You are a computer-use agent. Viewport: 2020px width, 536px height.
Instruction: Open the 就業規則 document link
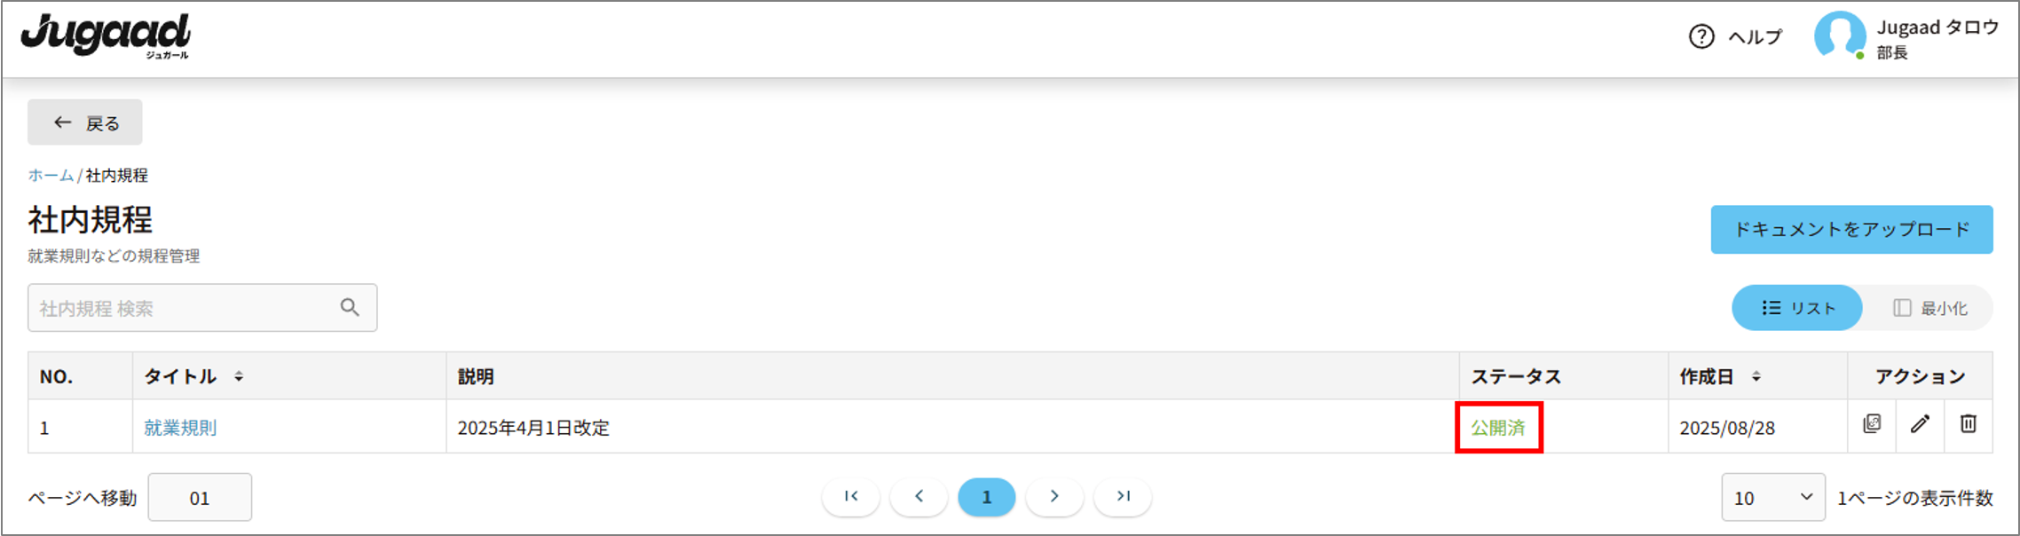coord(180,428)
